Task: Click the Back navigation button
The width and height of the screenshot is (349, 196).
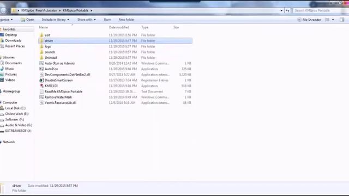Action: tap(3, 10)
